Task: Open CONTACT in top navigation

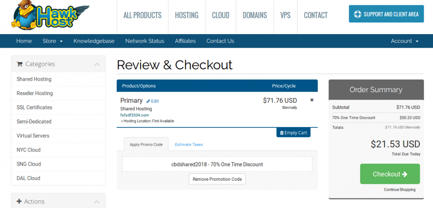Action: click(x=316, y=15)
